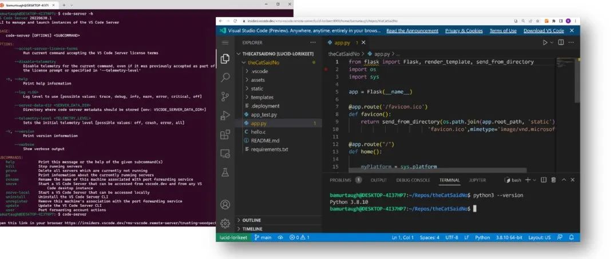Toggle breakpoint on line 2
The height and width of the screenshot is (259, 614).
326,69
